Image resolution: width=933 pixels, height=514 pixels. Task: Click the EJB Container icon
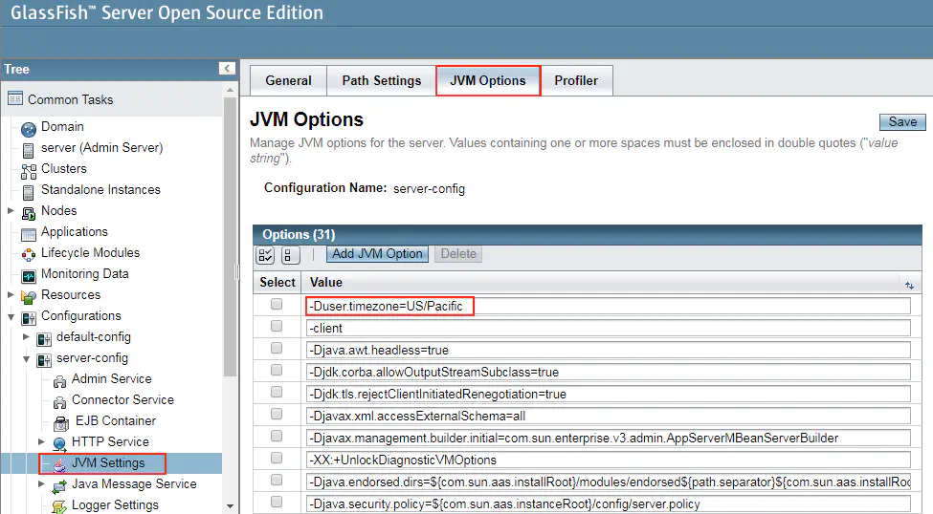[60, 423]
